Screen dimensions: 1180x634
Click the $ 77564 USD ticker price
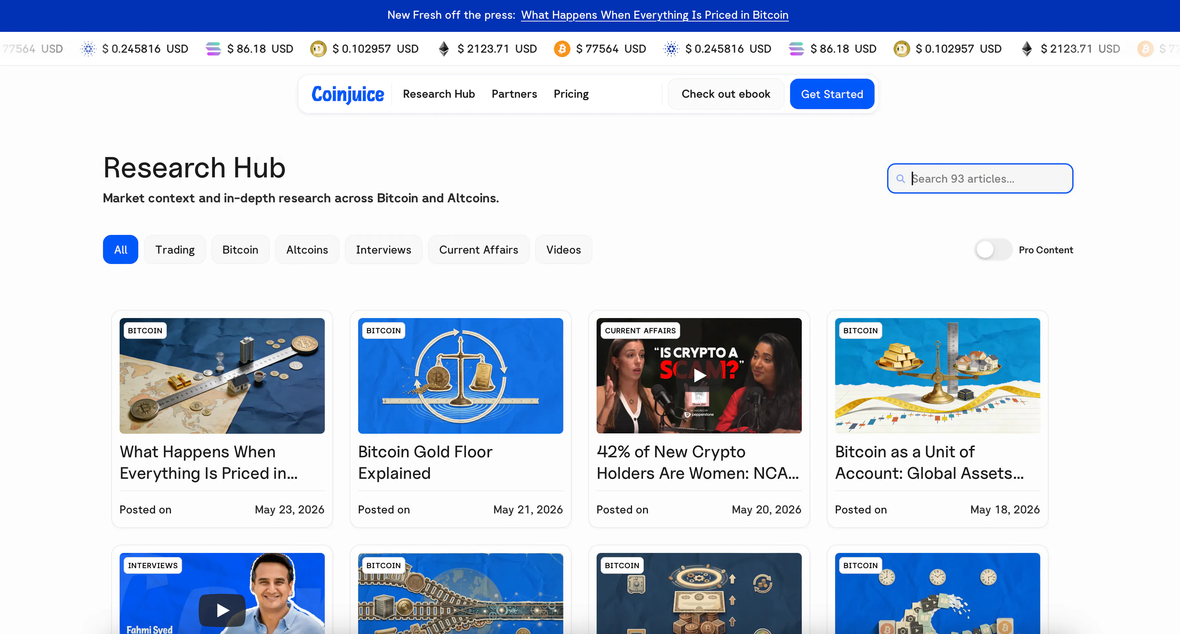pyautogui.click(x=611, y=49)
